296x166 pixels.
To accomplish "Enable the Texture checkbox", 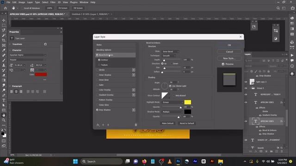I will click(99, 65).
